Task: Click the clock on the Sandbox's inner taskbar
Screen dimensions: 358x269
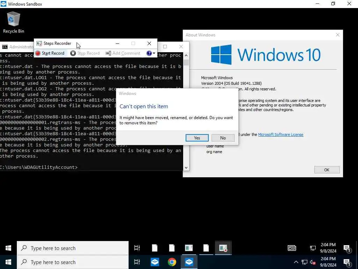Action: 328,248
